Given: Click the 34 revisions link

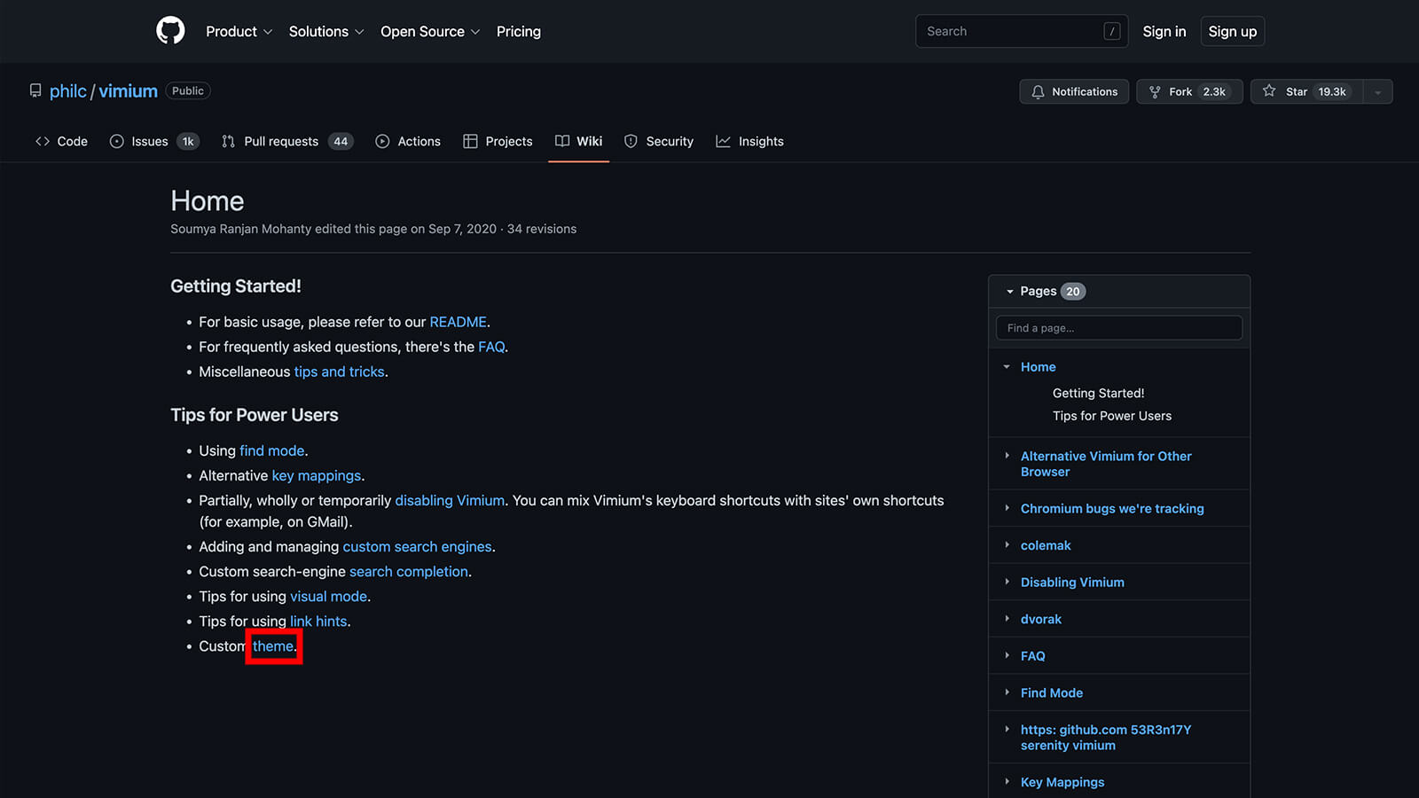Looking at the screenshot, I should coord(542,229).
